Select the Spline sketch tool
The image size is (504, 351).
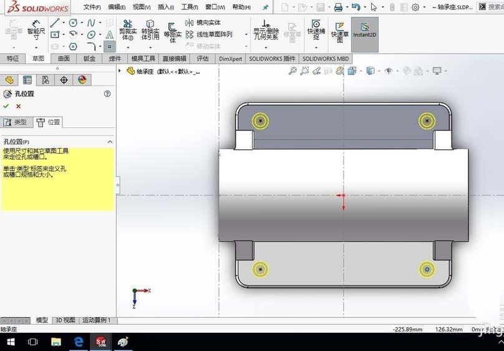(91, 22)
